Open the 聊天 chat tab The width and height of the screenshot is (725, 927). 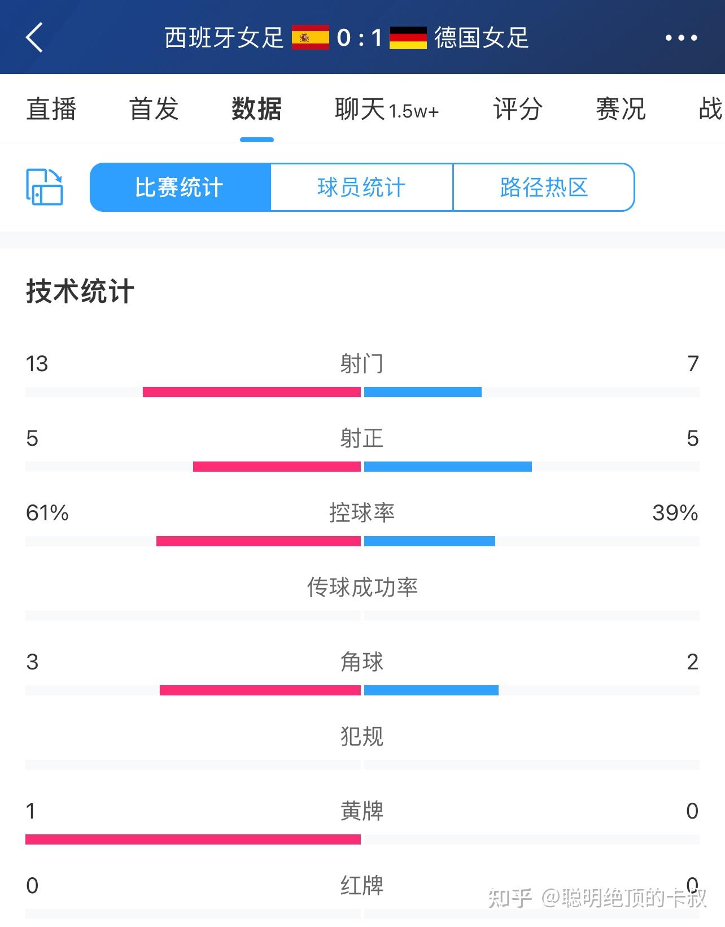click(387, 108)
